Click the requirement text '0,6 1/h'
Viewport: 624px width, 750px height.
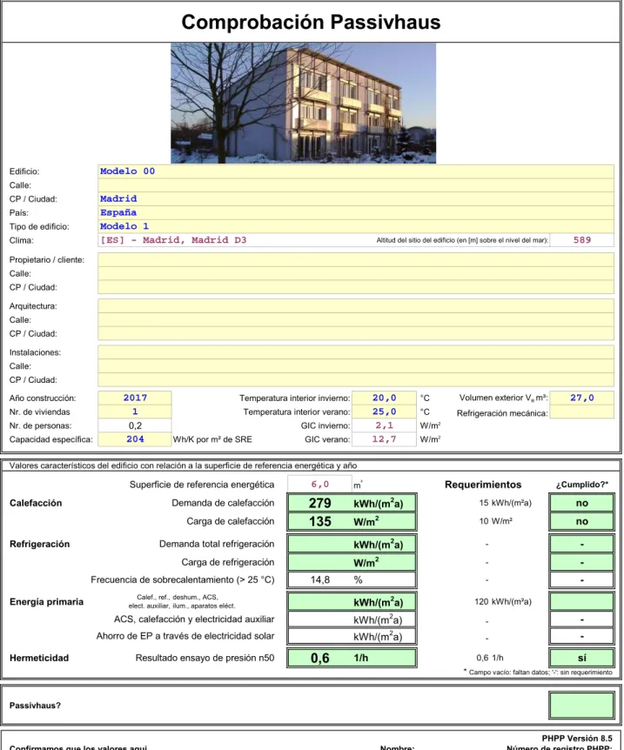pos(490,658)
